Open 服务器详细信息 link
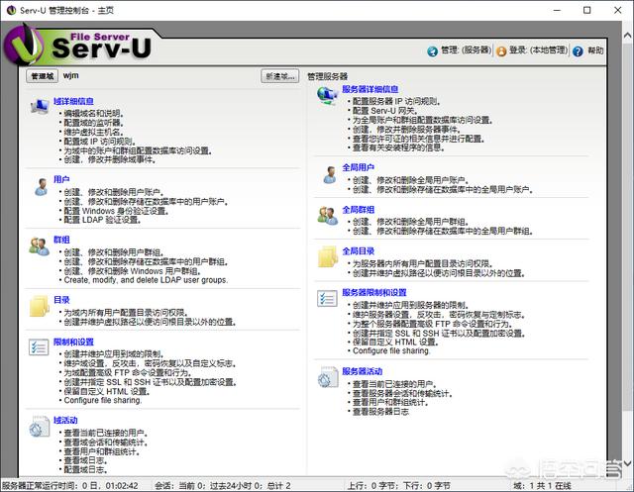This screenshot has width=634, height=492. [x=370, y=89]
